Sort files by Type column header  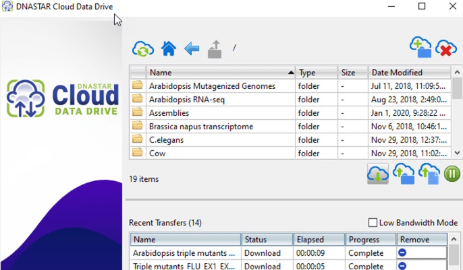pos(317,73)
